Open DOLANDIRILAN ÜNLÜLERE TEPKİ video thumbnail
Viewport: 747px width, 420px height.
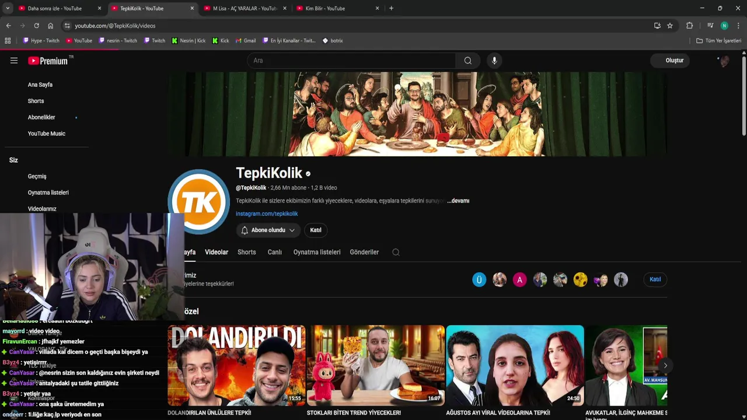point(236,365)
